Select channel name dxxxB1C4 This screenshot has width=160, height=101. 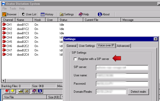click(x=23, y=38)
